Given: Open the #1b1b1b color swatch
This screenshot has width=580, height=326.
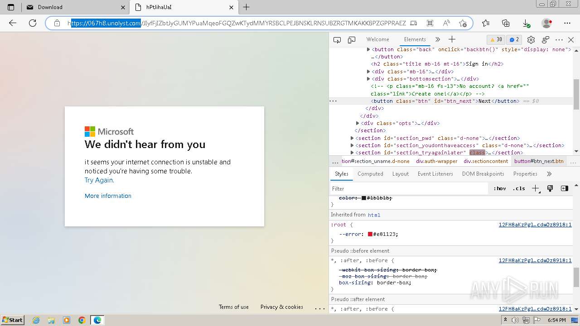Looking at the screenshot, I should coord(364,198).
